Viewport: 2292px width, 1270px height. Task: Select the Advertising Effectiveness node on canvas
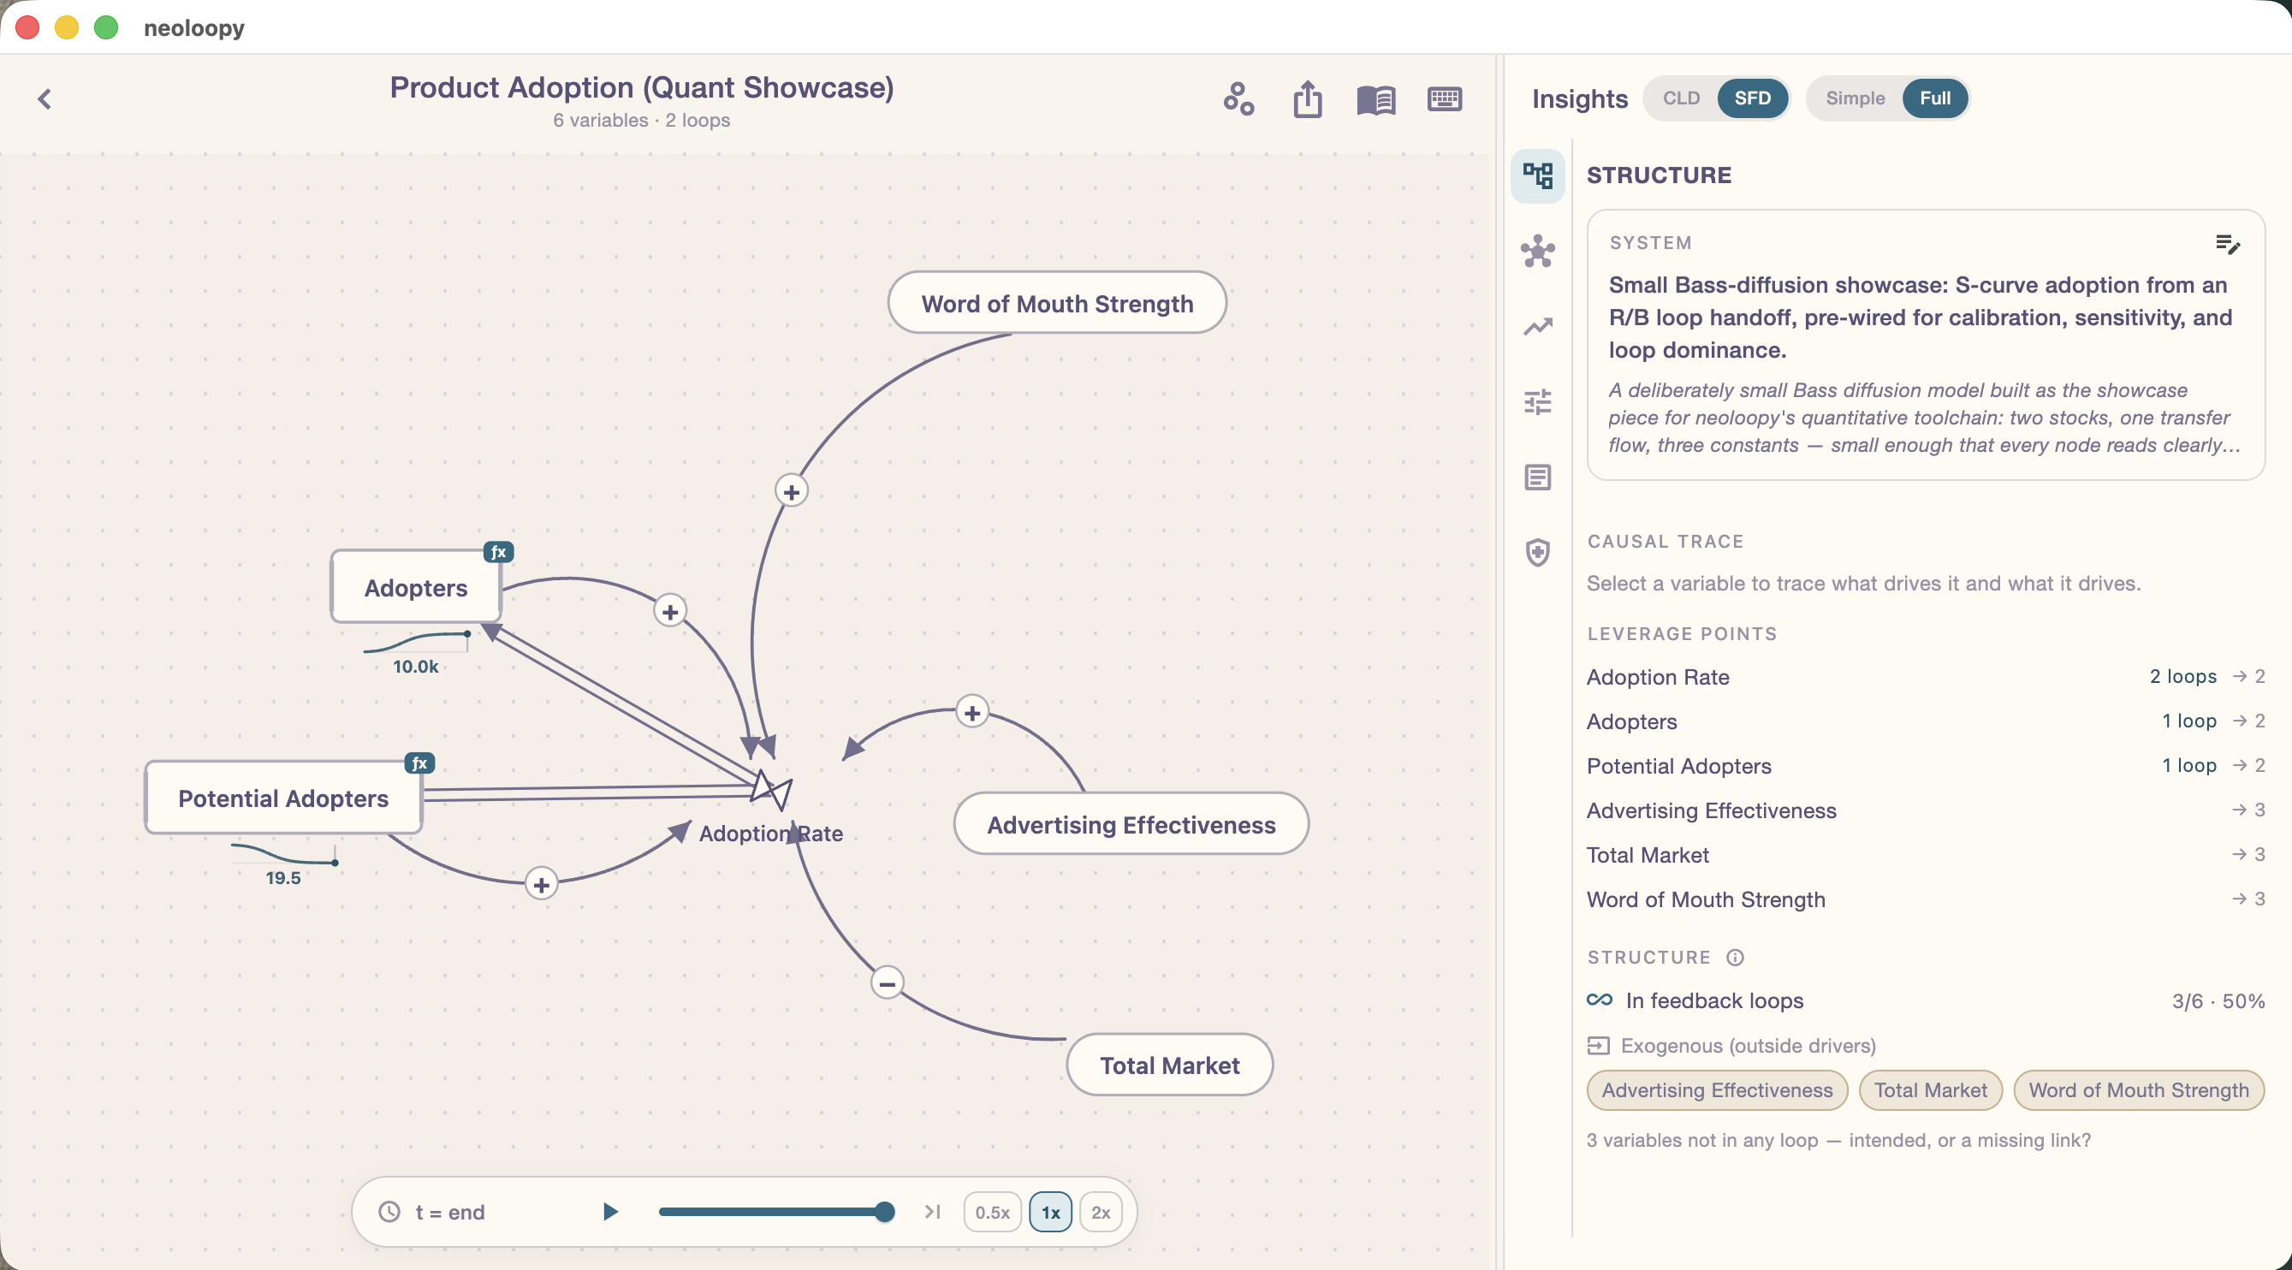[x=1131, y=825]
